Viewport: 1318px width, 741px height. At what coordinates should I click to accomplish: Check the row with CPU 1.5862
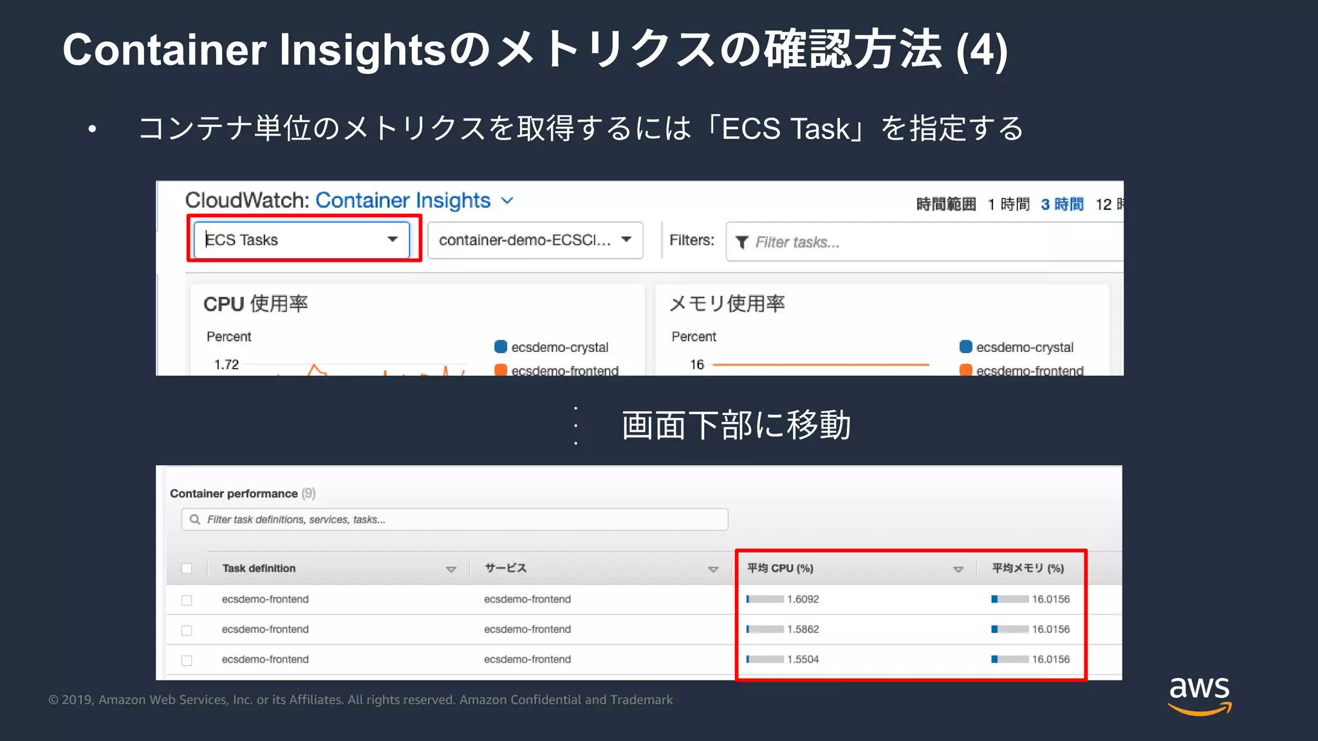pos(187,630)
